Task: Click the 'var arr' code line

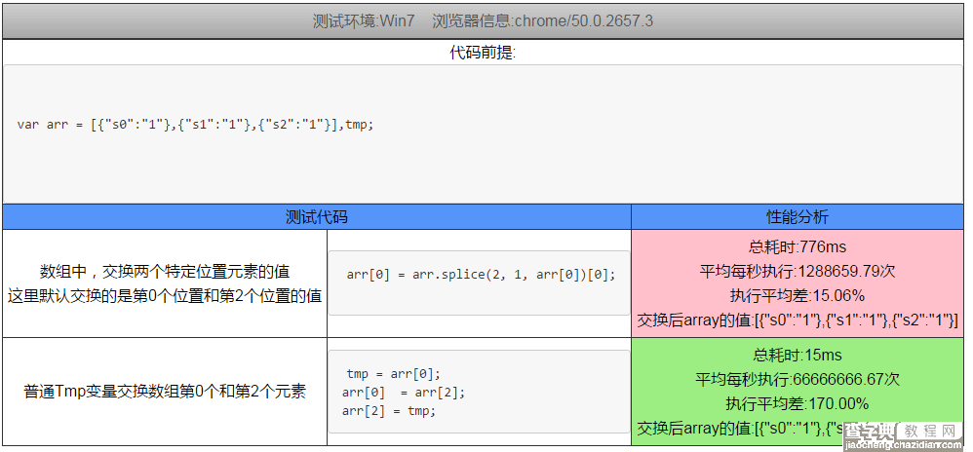Action: 195,124
